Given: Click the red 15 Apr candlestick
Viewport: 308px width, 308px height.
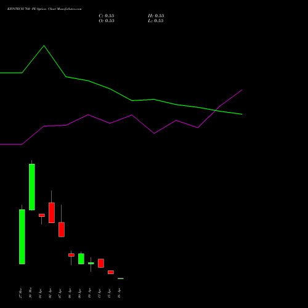Looking at the screenshot, I should pyautogui.click(x=111, y=272).
